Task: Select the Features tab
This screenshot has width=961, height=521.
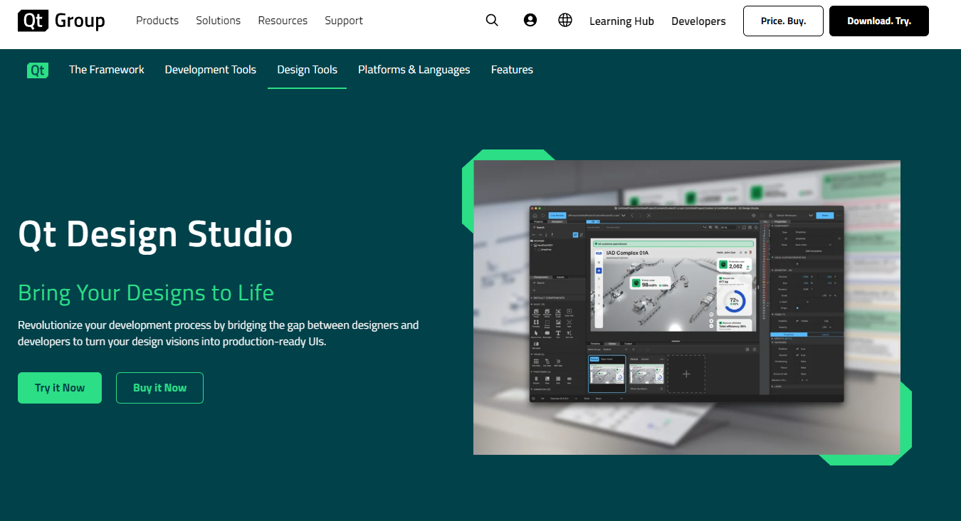Action: (x=512, y=70)
